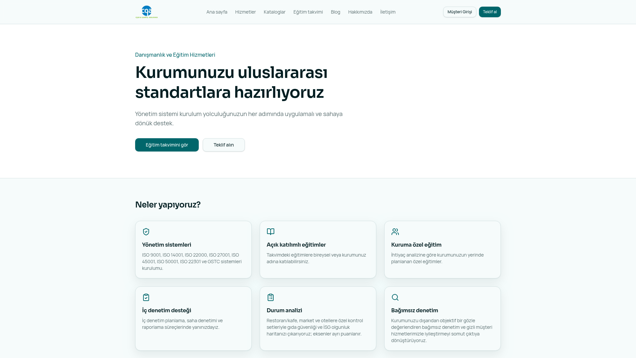The height and width of the screenshot is (358, 636).
Task: Click the Takvimdeki eğitimlere bireysel description text
Action: [x=316, y=258]
